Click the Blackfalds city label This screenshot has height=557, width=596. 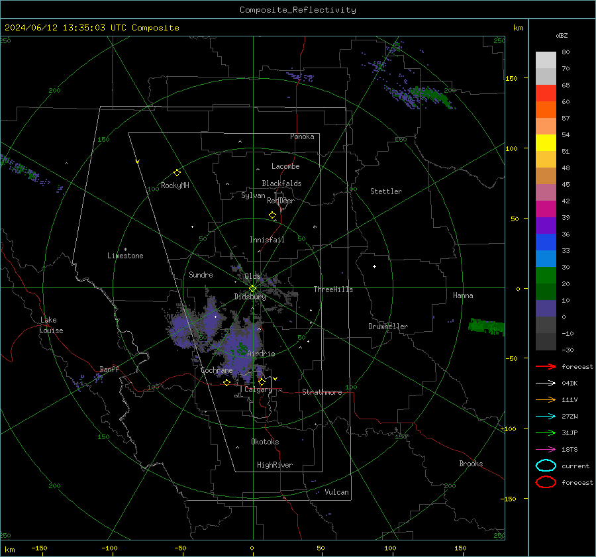coord(281,183)
